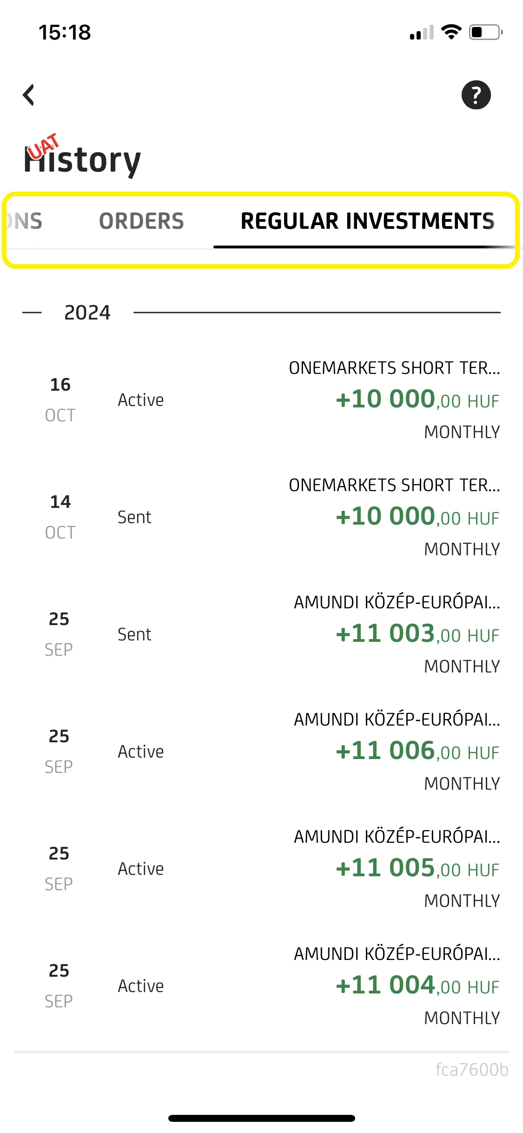Screen dimensions: 523x1133
Task: Tap the clock in the status bar
Action: (65, 33)
